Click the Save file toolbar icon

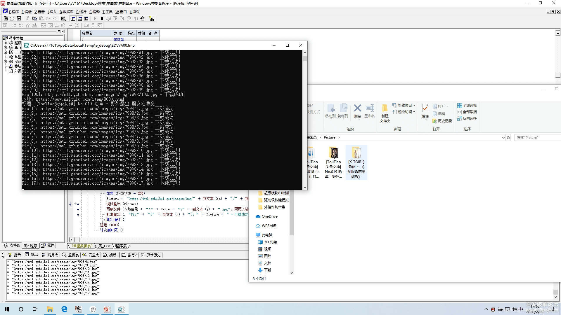(19, 19)
